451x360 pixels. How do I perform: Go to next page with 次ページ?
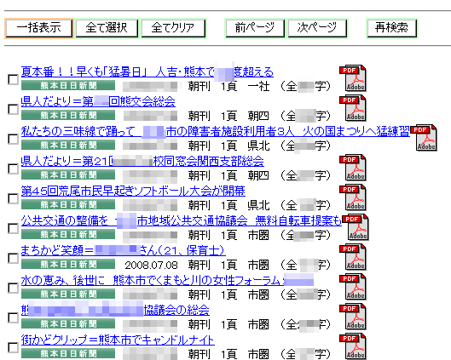coord(317,28)
